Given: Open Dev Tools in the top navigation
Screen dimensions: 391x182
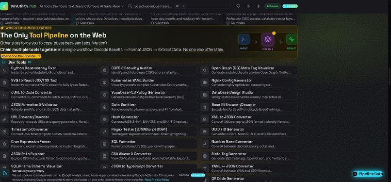Looking at the screenshot, I should click(60, 6).
